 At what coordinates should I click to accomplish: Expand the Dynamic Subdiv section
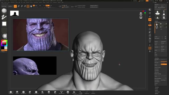pyautogui.click(x=158, y=68)
